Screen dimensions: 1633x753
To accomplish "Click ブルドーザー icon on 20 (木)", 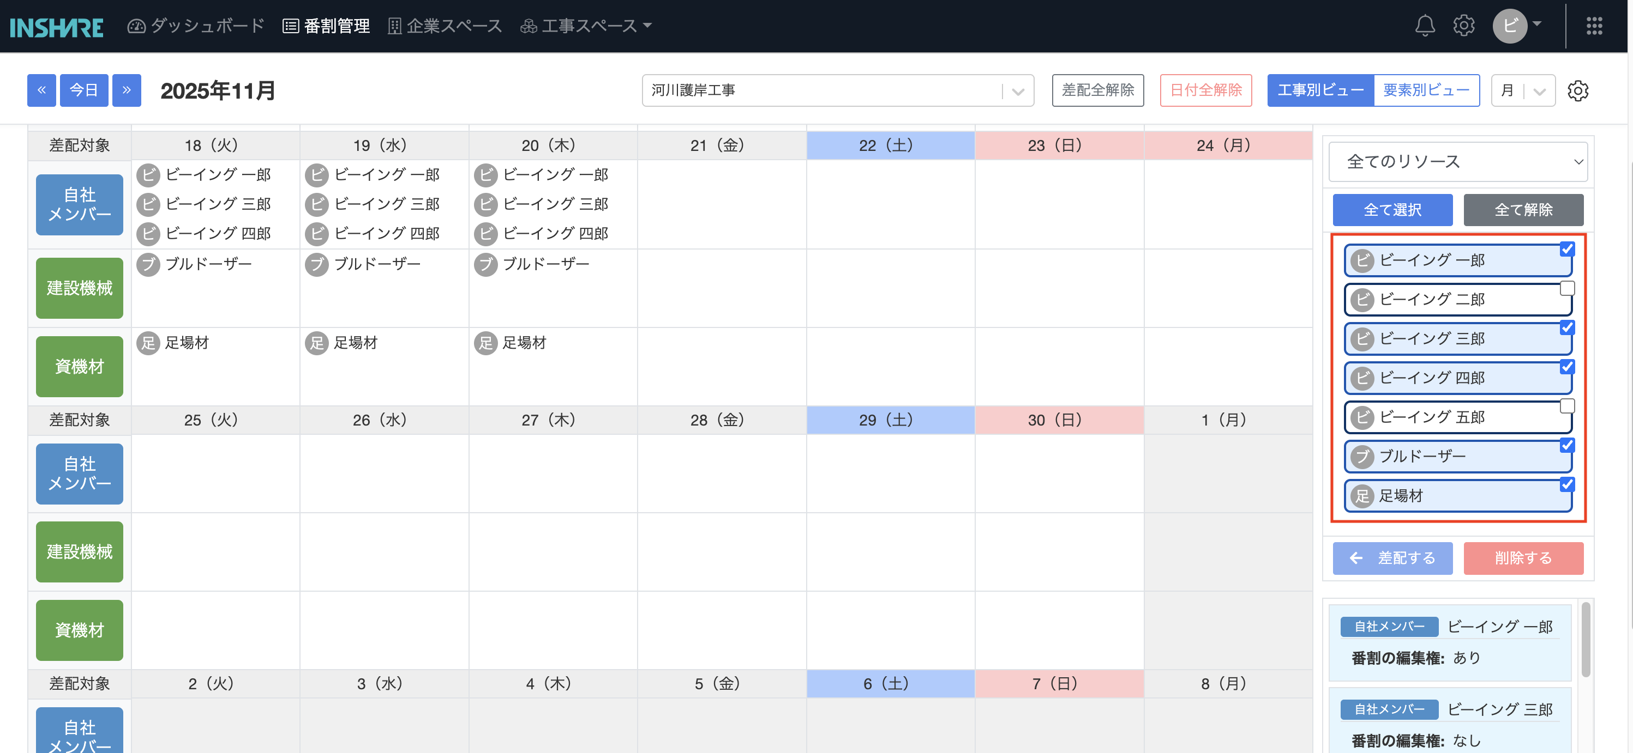I will 485,264.
